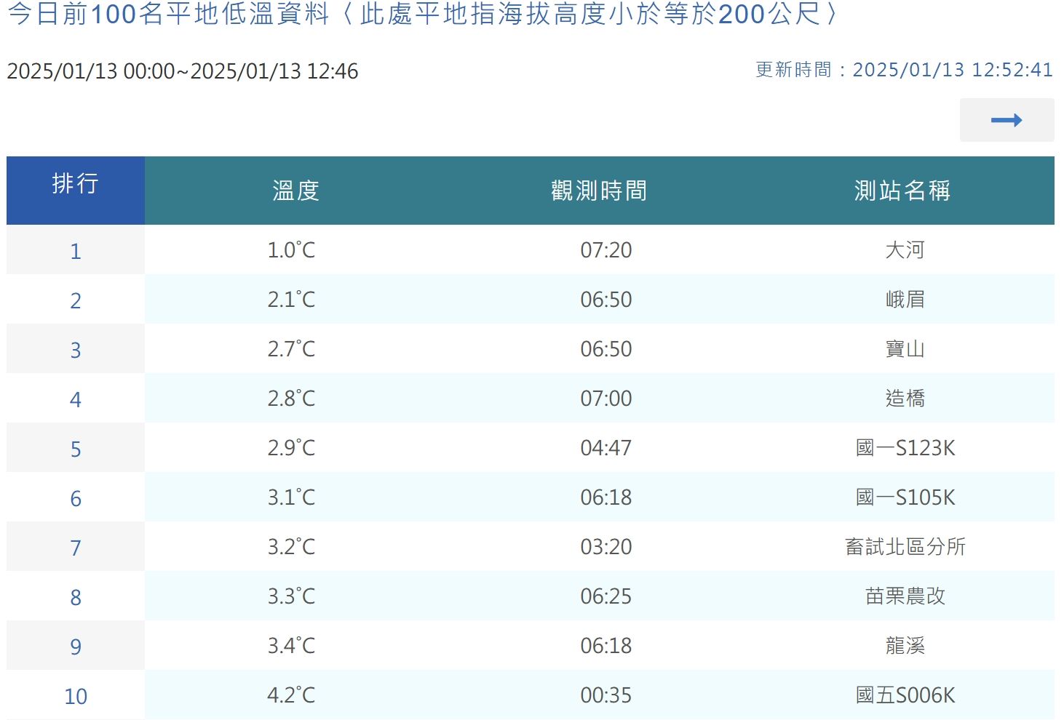This screenshot has height=720, width=1064.
Task: Click observation time 06:50 in the 寶山 row
Action: (x=606, y=349)
